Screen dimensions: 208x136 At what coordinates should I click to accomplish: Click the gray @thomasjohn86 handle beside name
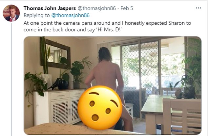[96, 8]
